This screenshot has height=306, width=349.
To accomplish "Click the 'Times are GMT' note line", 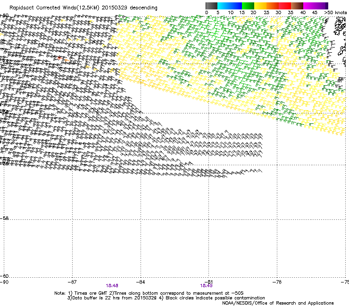I will click(x=149, y=293).
